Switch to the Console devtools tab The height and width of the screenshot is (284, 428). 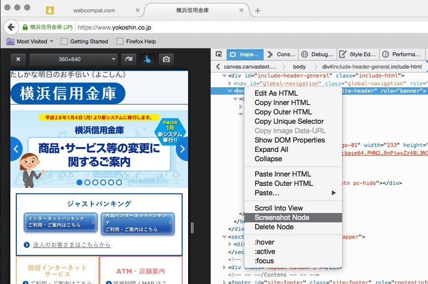click(281, 54)
